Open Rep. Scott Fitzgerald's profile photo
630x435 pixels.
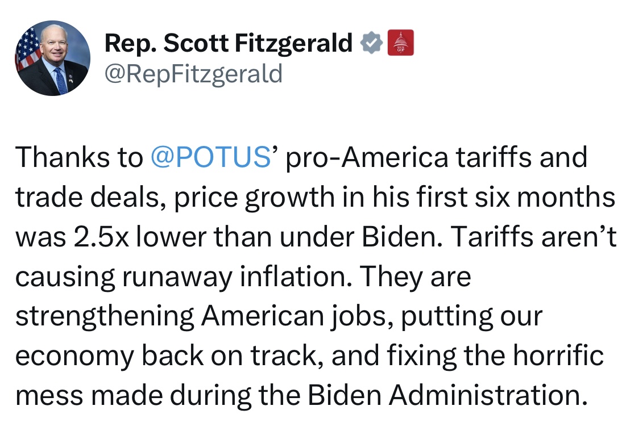[52, 58]
